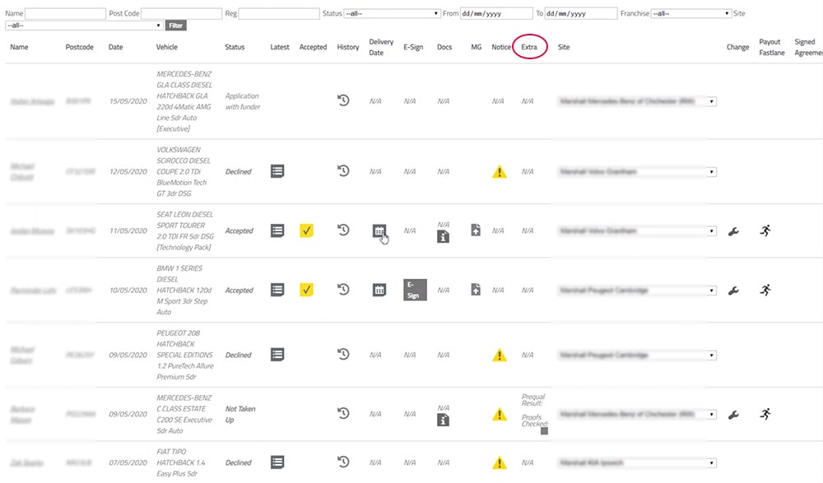Open the Status filter dropdown
The width and height of the screenshot is (823, 483).
point(392,14)
